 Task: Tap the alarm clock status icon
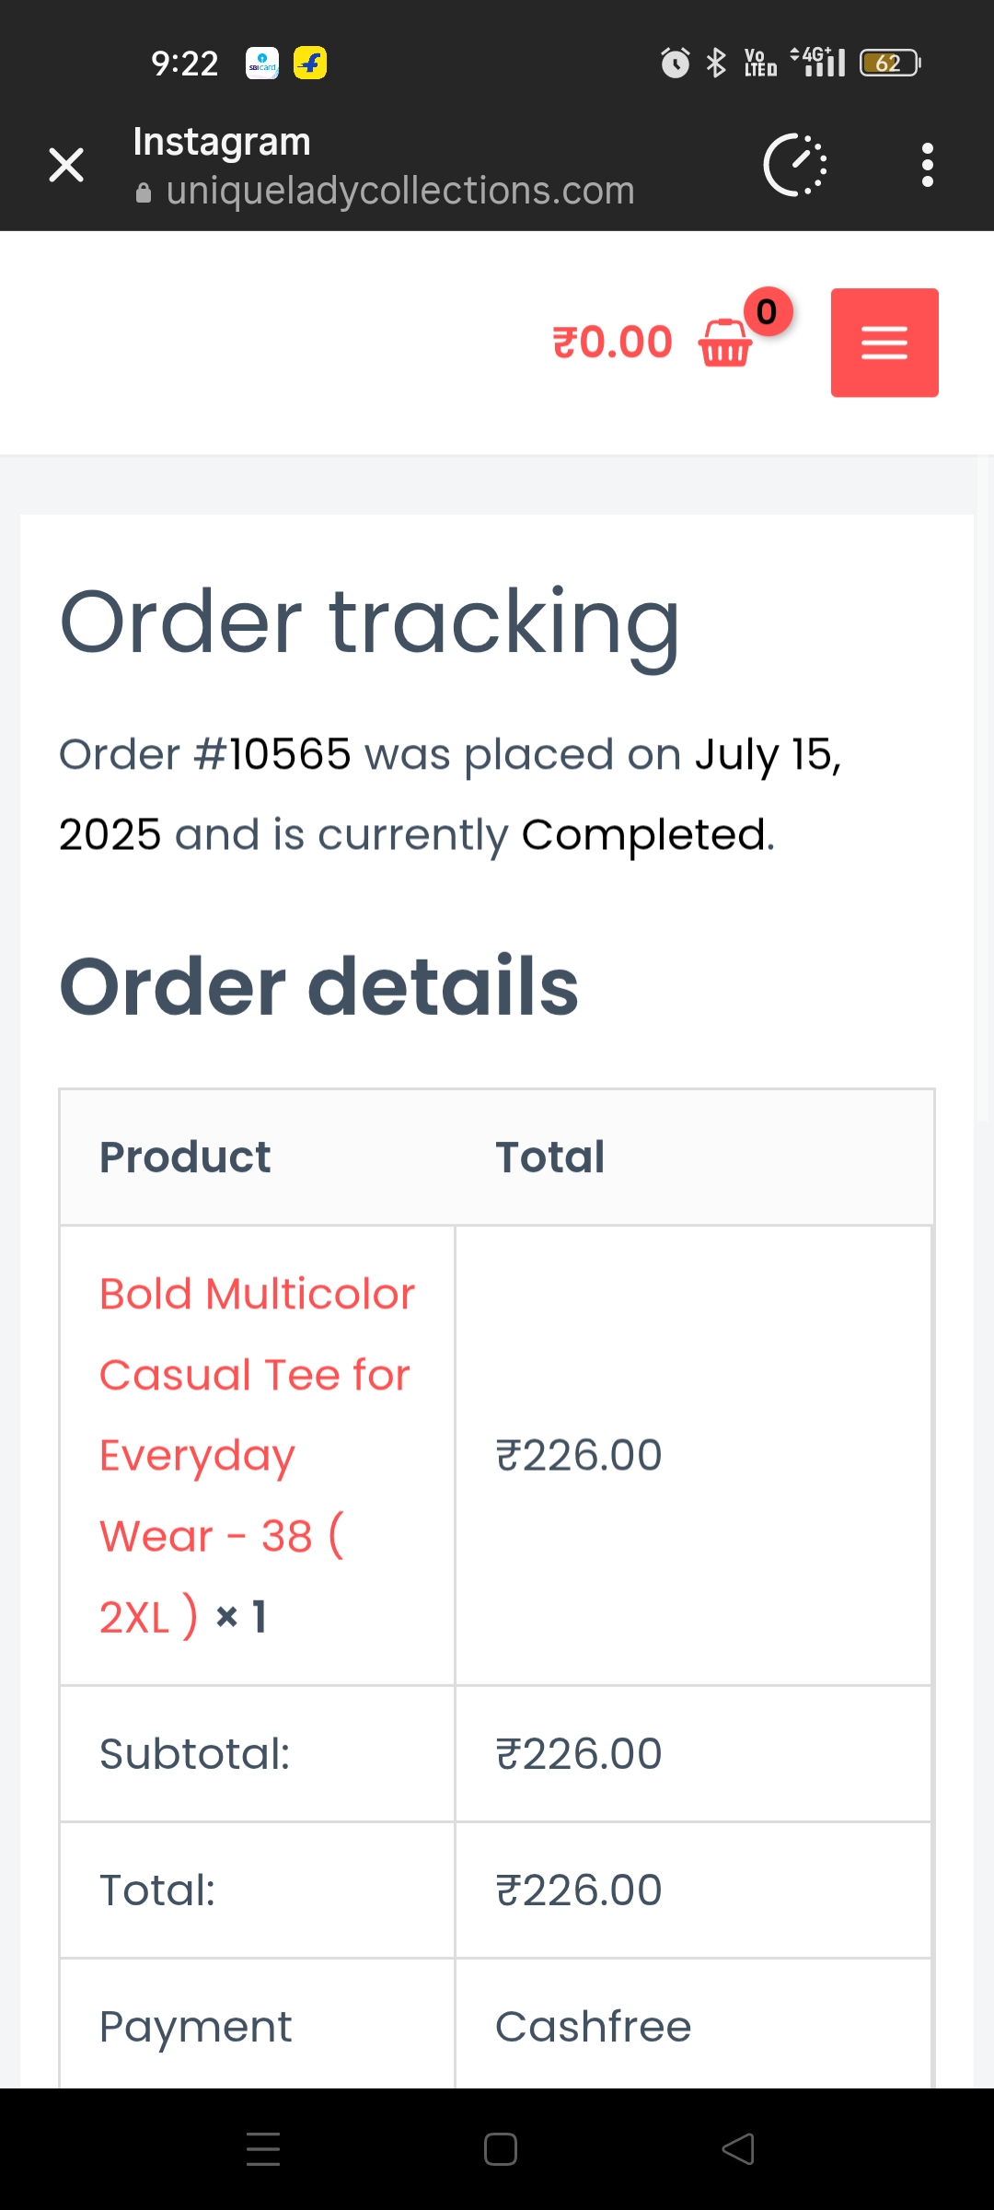pos(675,63)
